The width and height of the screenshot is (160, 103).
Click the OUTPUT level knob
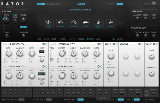[153, 4]
